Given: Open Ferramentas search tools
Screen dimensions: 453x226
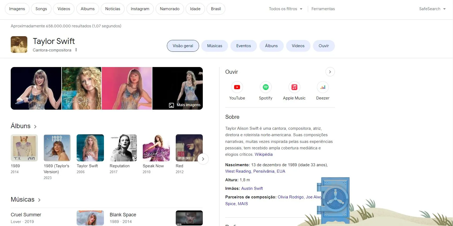Looking at the screenshot, I should pos(323,9).
